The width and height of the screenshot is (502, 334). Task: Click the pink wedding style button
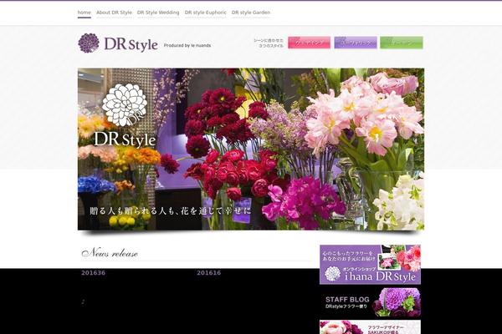pos(309,43)
